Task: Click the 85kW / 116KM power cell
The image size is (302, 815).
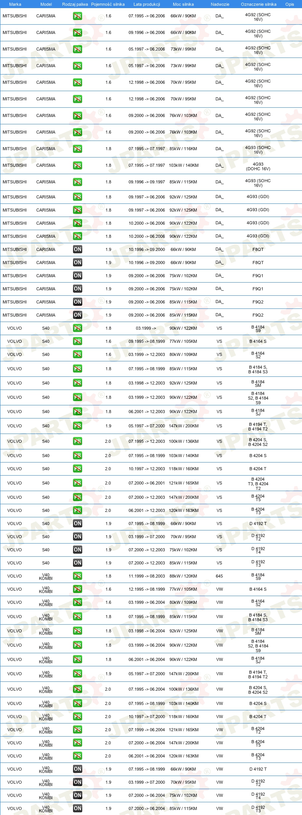Action: (183, 149)
